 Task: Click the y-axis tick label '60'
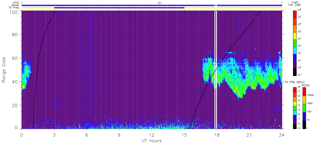15,58
